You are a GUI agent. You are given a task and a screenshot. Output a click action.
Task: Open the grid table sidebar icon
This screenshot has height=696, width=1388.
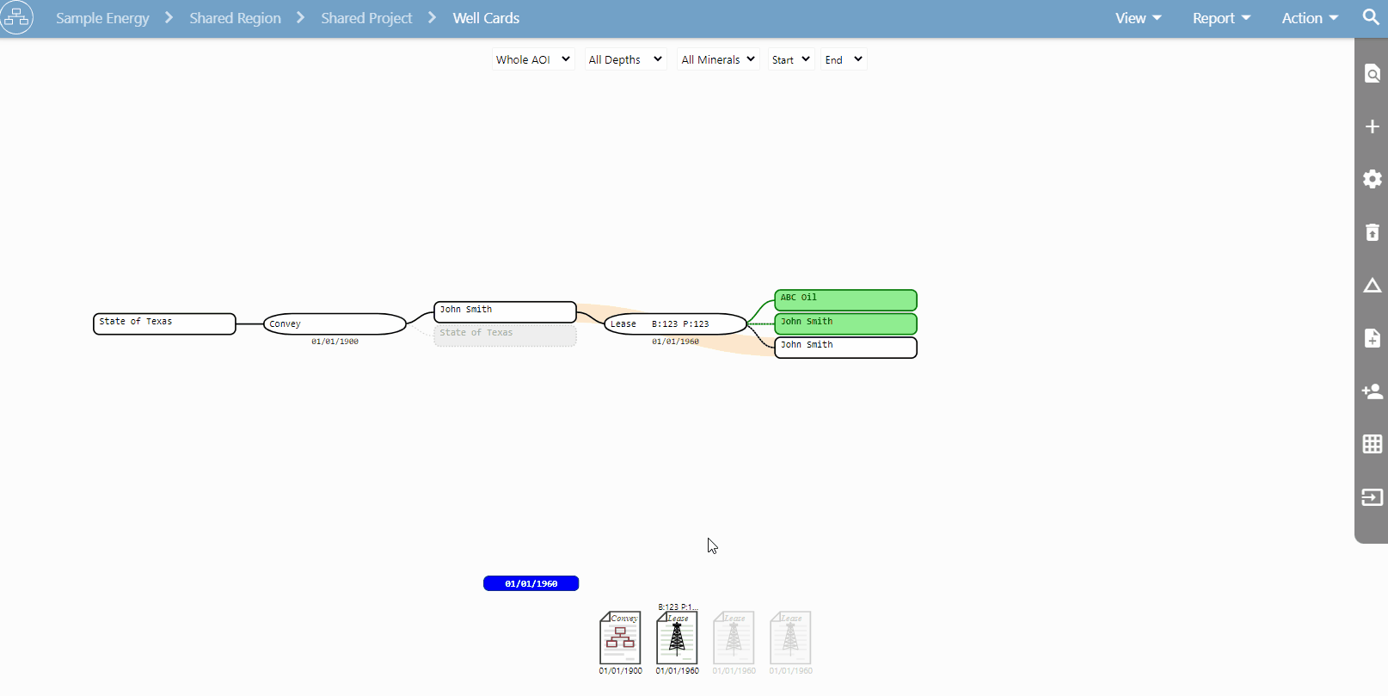click(x=1372, y=444)
